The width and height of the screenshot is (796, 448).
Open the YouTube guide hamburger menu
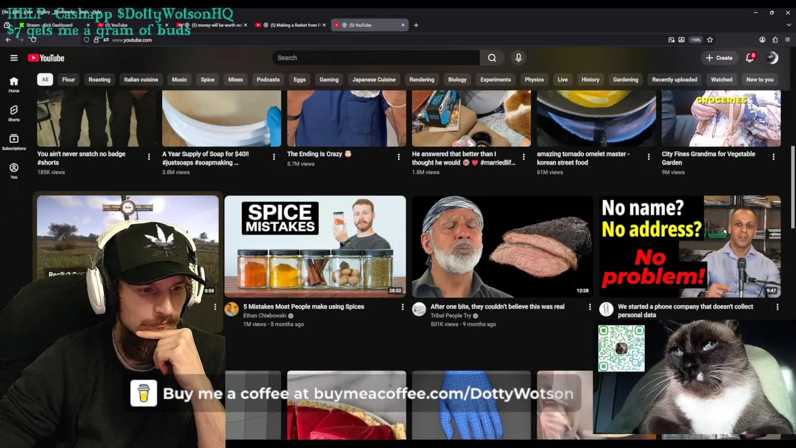14,58
